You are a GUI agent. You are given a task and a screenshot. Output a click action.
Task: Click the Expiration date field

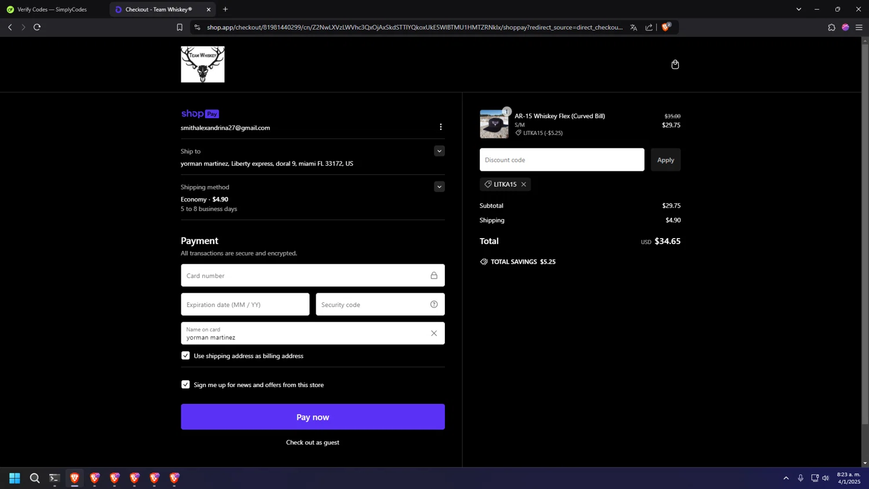point(245,304)
